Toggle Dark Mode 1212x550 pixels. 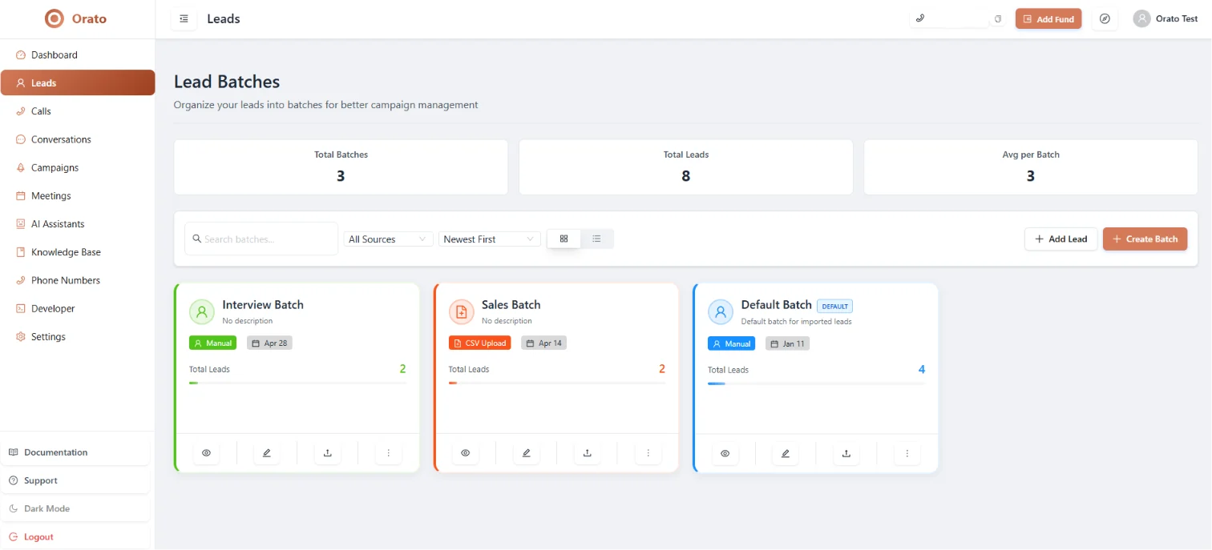tap(75, 508)
